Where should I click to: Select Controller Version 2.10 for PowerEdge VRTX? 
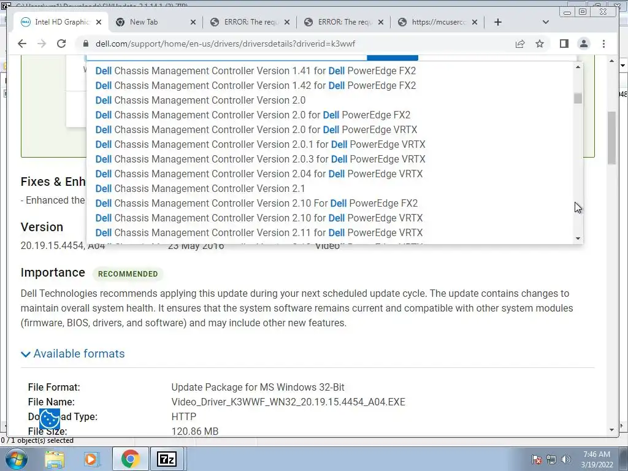[x=259, y=218]
